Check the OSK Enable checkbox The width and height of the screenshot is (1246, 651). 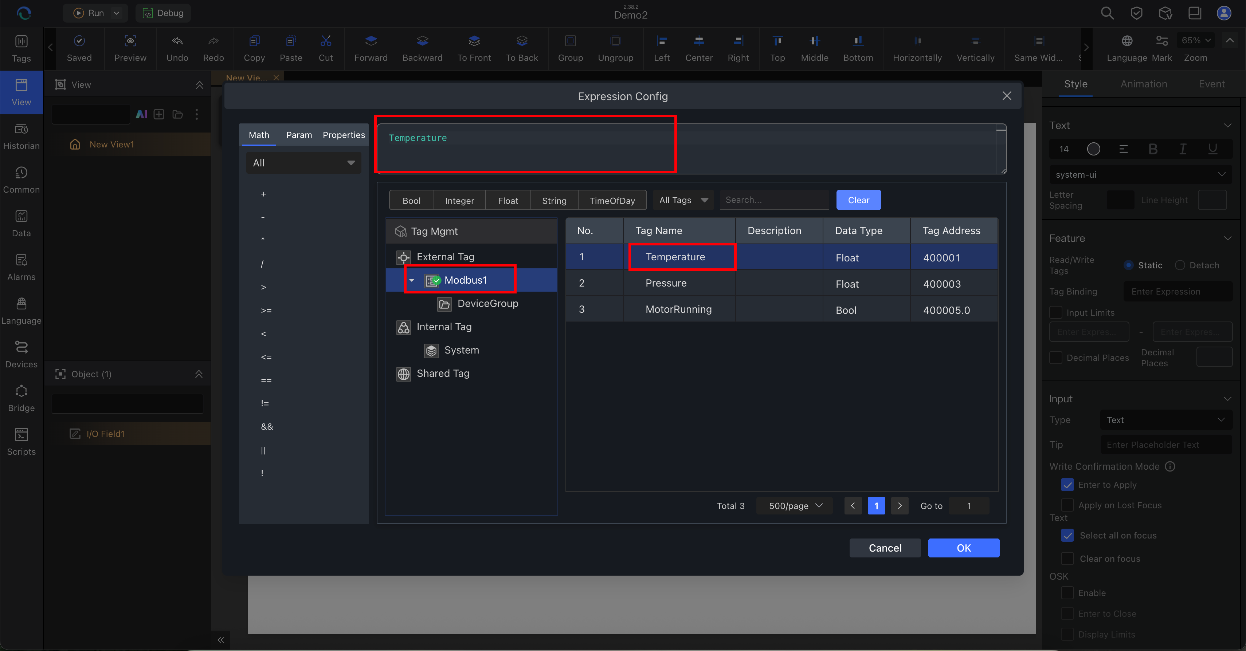click(x=1067, y=593)
